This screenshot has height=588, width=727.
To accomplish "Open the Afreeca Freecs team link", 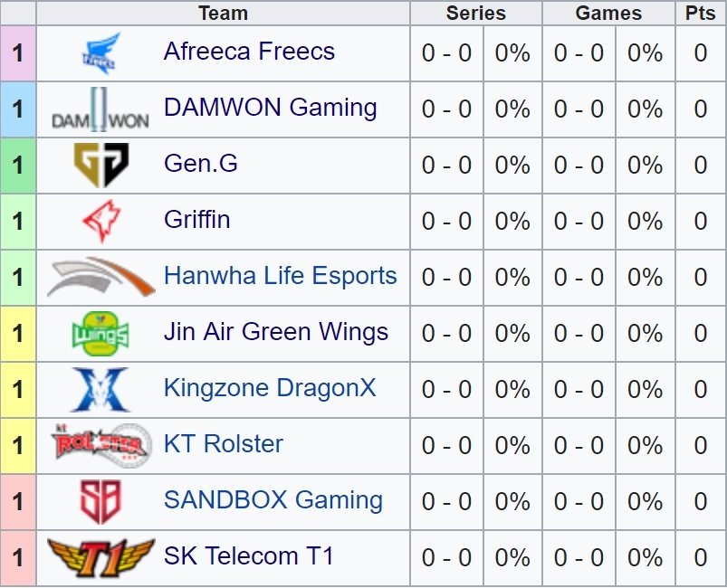I will (249, 51).
